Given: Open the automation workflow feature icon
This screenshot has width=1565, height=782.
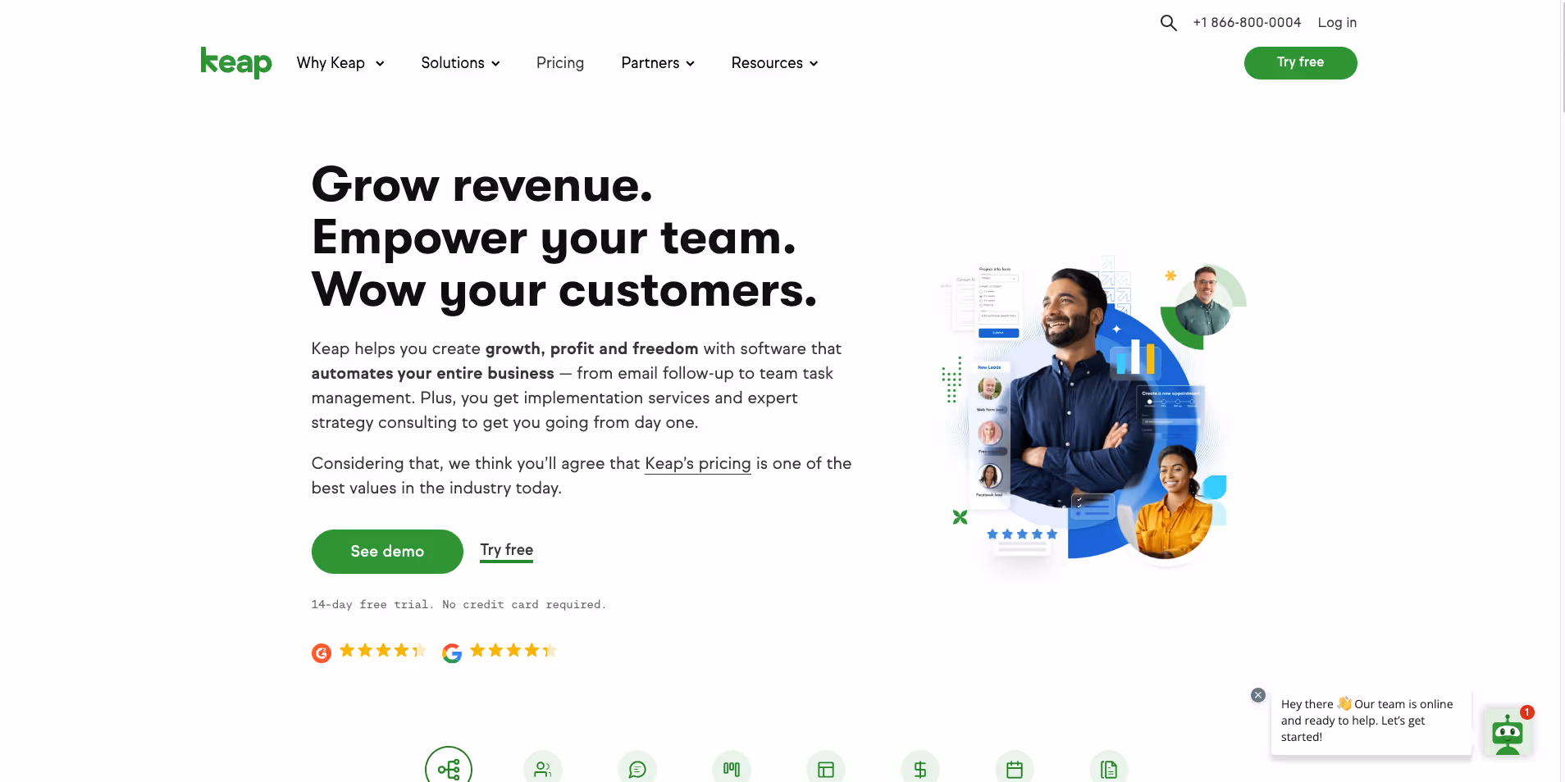Looking at the screenshot, I should [449, 768].
